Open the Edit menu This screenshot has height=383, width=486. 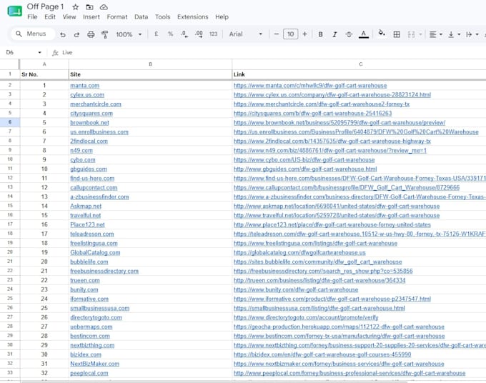point(50,17)
